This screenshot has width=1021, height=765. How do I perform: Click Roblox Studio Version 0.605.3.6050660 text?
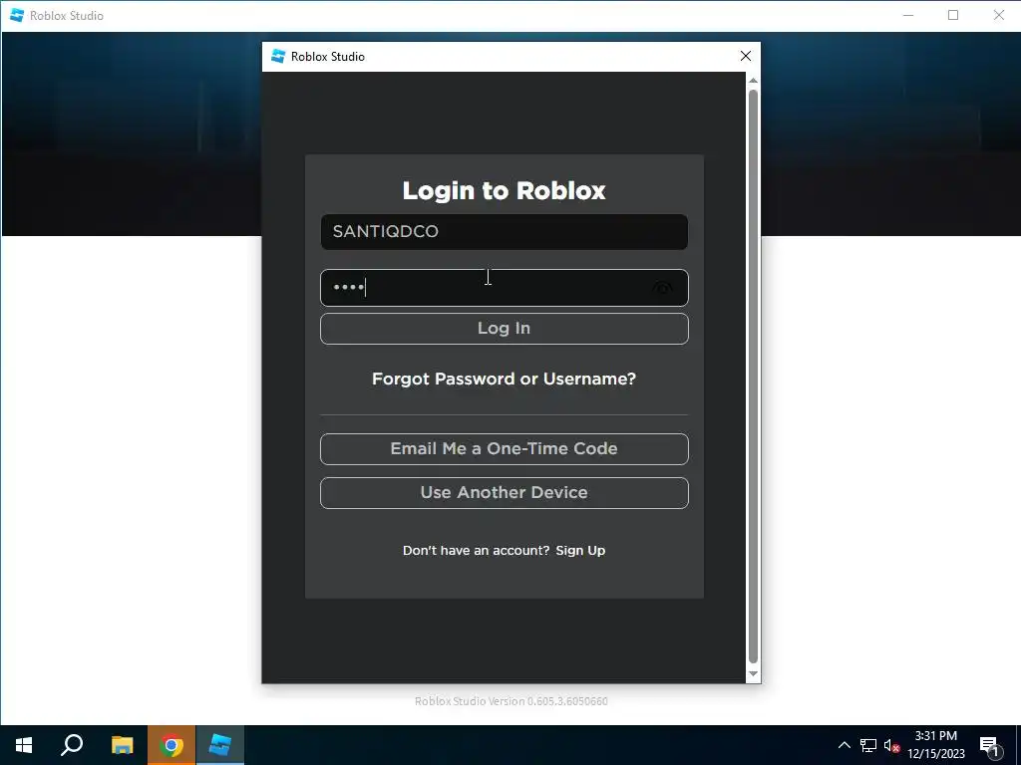click(511, 701)
